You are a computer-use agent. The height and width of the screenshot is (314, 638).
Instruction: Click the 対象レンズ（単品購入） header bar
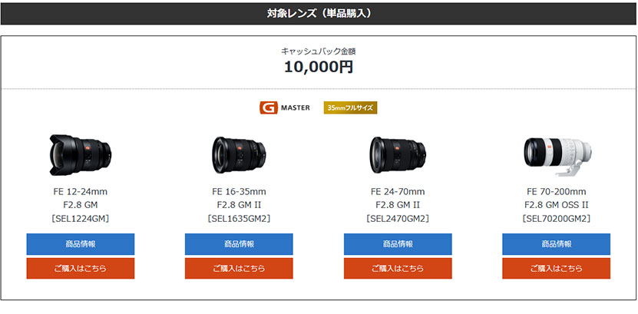click(x=319, y=14)
